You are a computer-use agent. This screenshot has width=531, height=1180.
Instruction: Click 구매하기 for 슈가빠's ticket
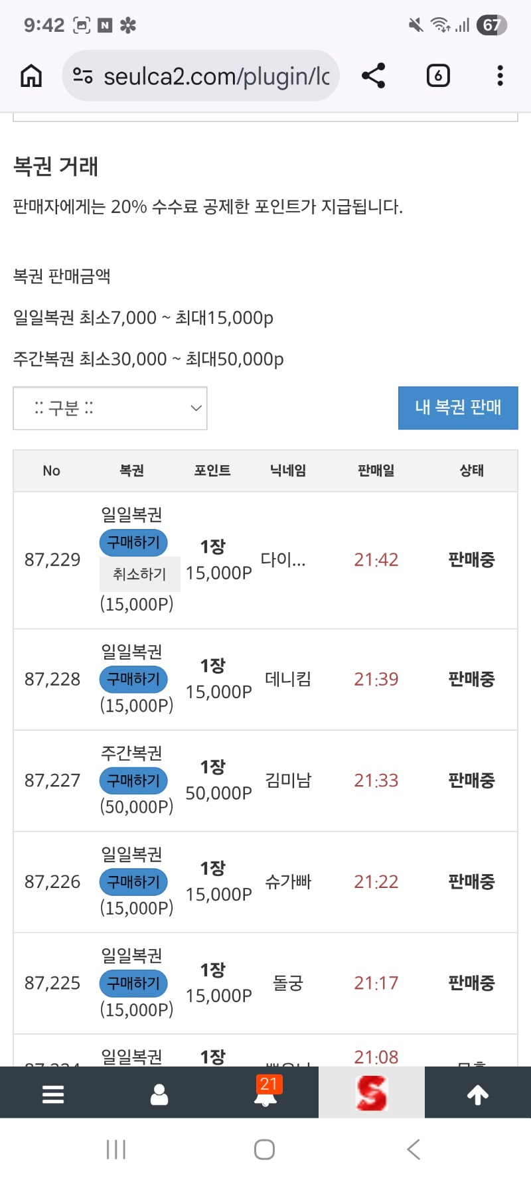(133, 882)
